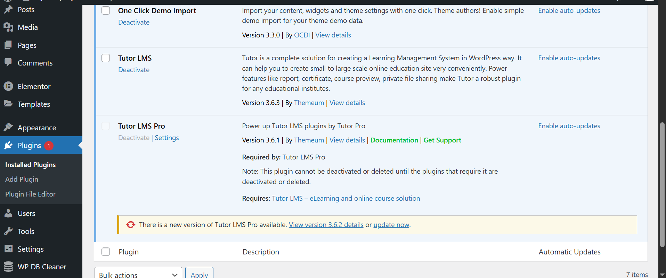Screen dimensions: 666x278
Task: Click the Automatic Updates footer label
Action: [569, 252]
